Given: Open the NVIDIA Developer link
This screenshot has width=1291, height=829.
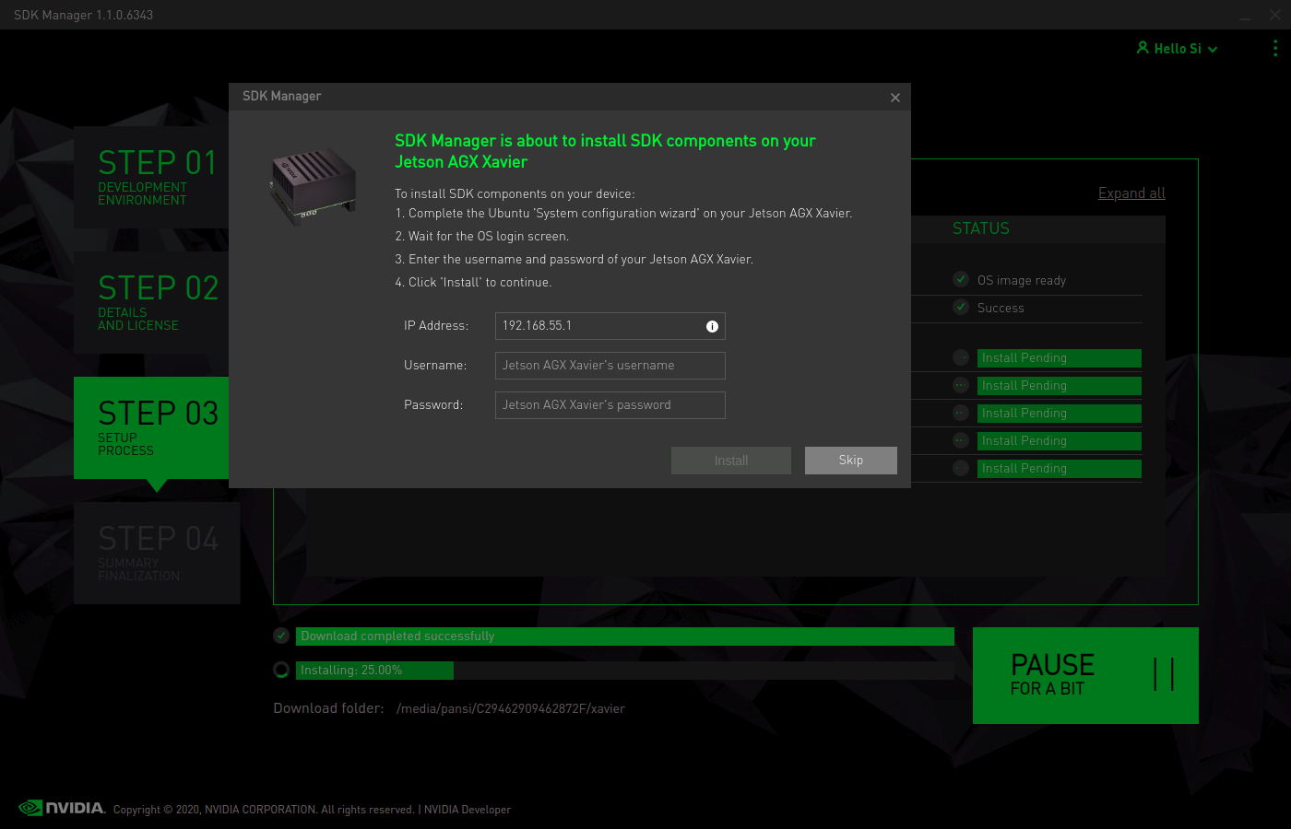Looking at the screenshot, I should [468, 810].
